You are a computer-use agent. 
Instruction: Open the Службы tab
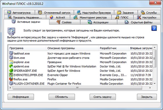(149, 13)
